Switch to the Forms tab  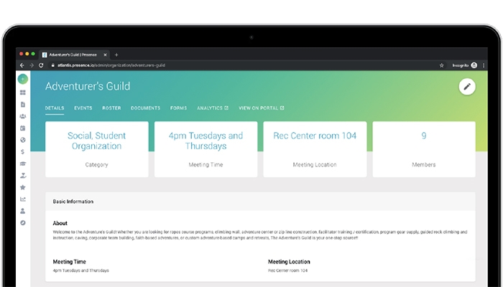(x=179, y=108)
